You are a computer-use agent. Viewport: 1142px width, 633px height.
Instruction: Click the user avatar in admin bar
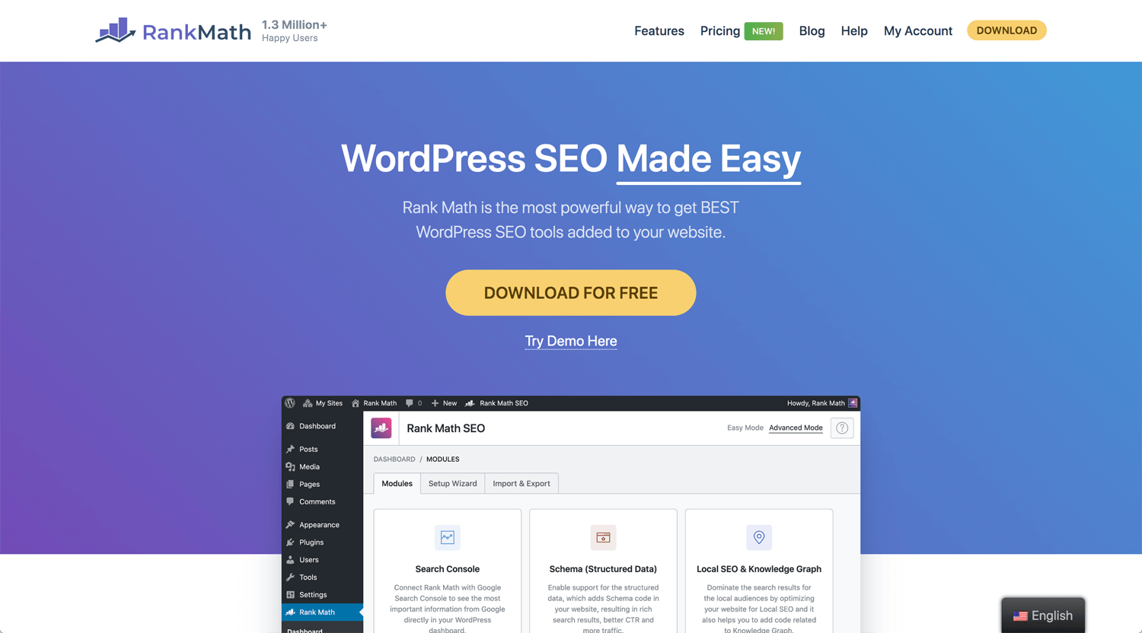coord(853,403)
